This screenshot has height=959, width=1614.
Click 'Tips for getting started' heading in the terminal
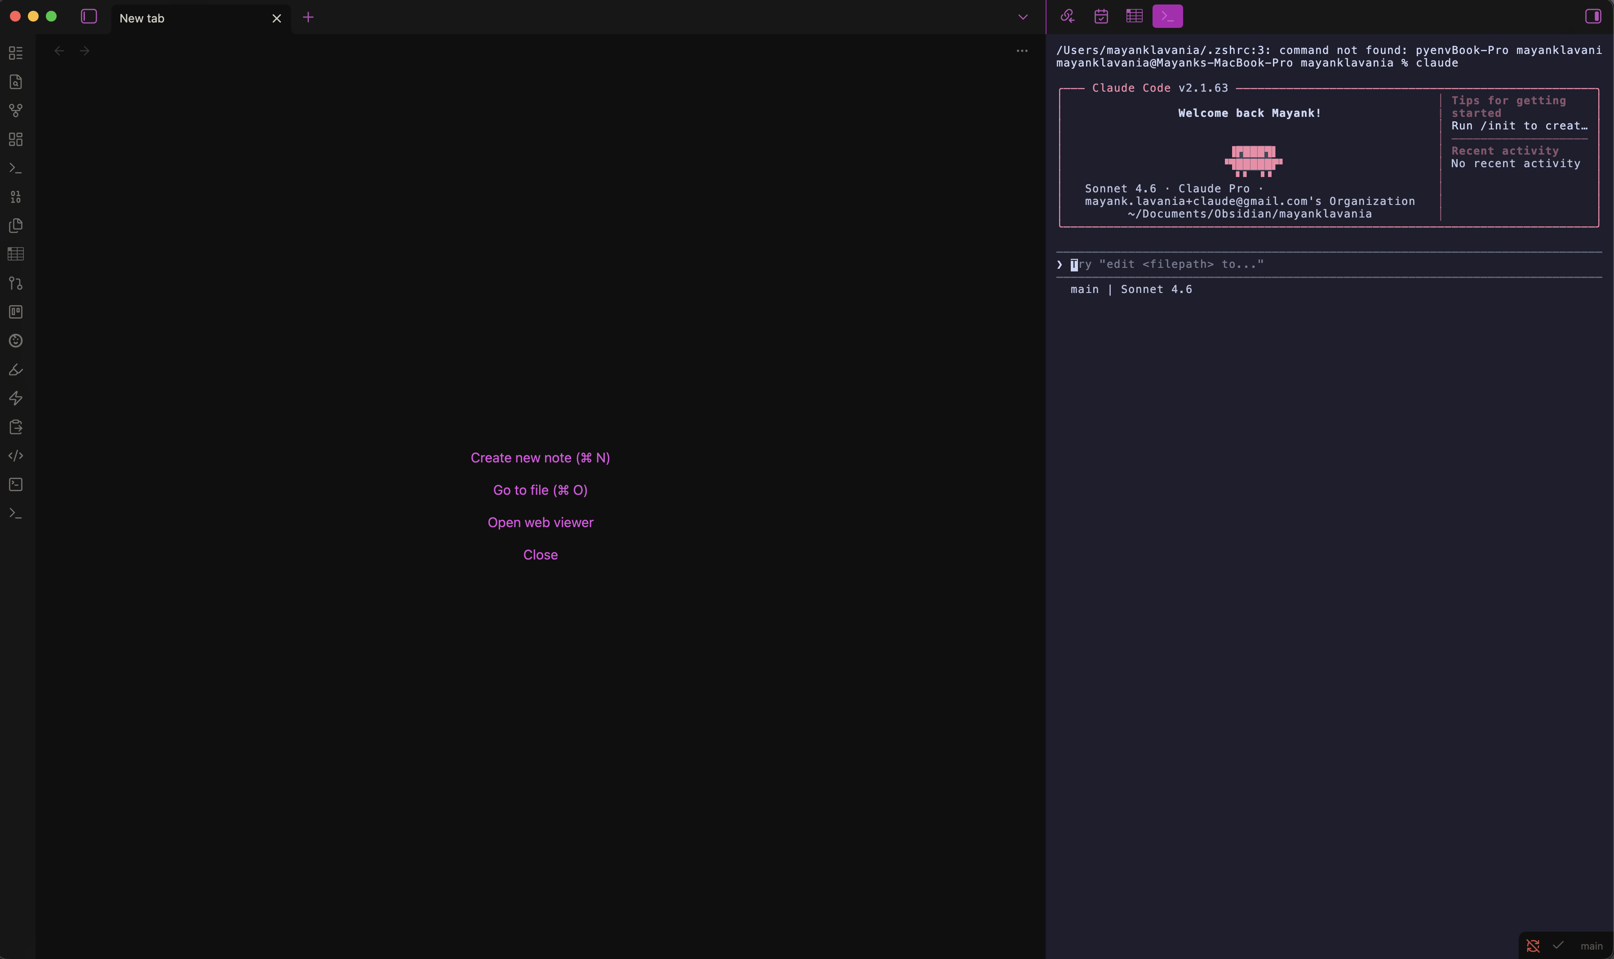[x=1509, y=107]
